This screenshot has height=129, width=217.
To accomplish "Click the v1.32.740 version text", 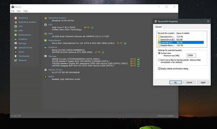I will pyautogui.click(x=16, y=116).
